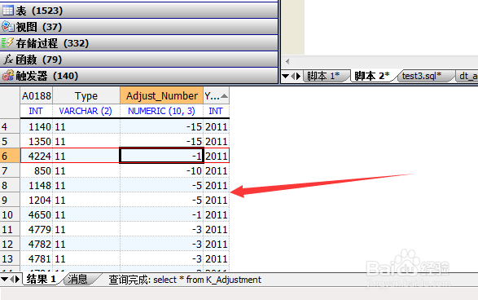Click year cell 2011 in row 9

[x=216, y=200]
